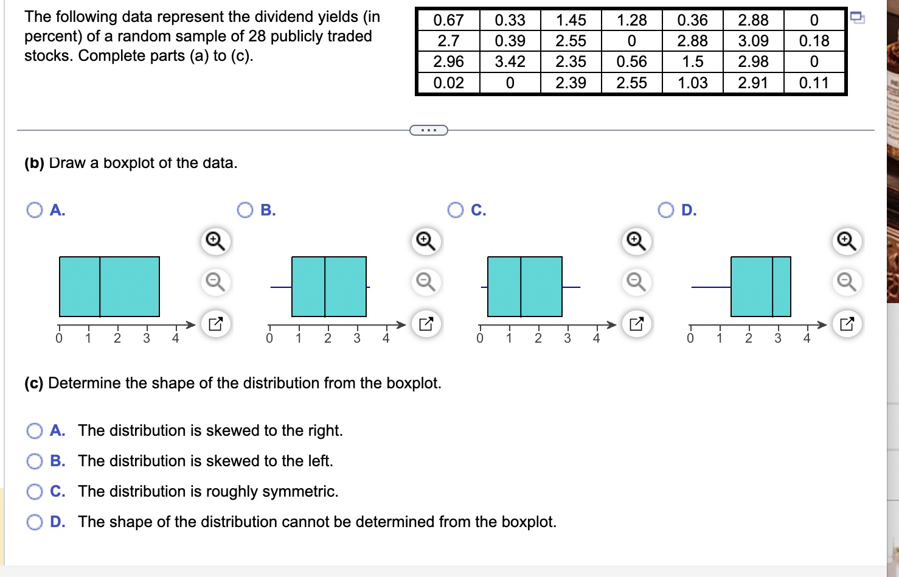Select boxplot option D
Screen dimensions: 899x577
(x=667, y=210)
